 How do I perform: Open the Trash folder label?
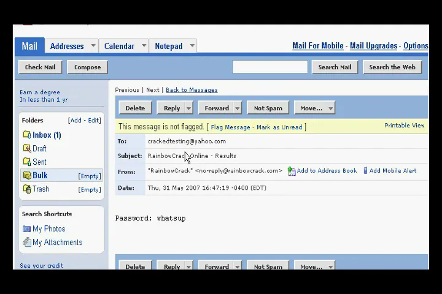(41, 189)
